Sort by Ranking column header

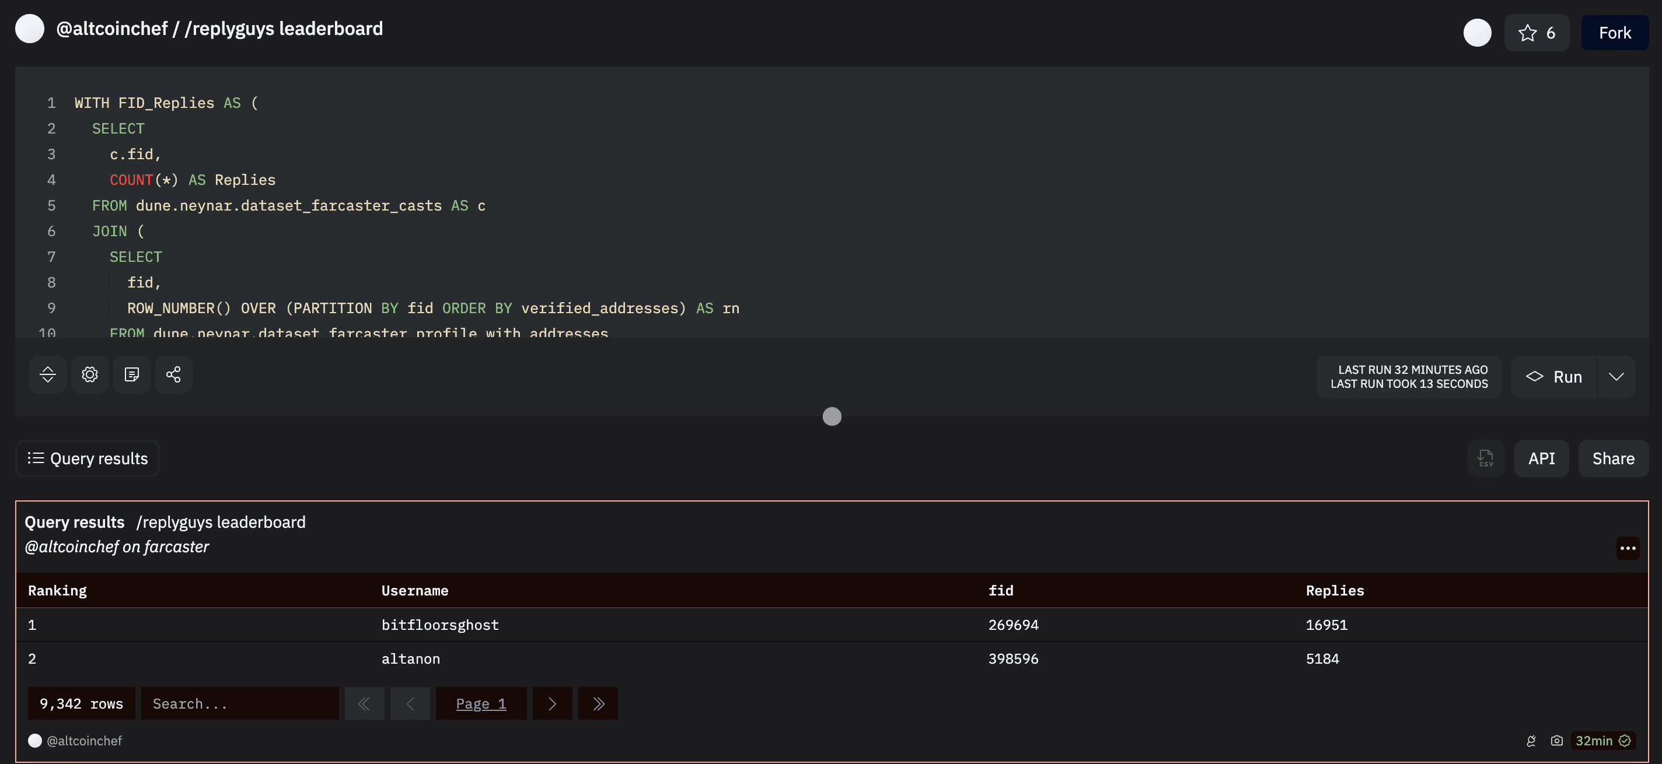tap(57, 591)
